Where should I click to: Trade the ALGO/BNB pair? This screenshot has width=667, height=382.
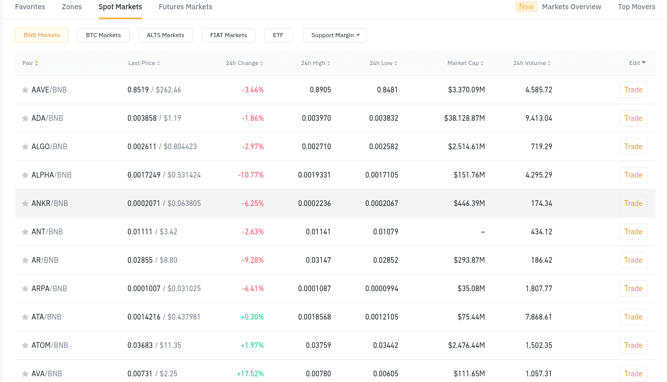tap(633, 147)
